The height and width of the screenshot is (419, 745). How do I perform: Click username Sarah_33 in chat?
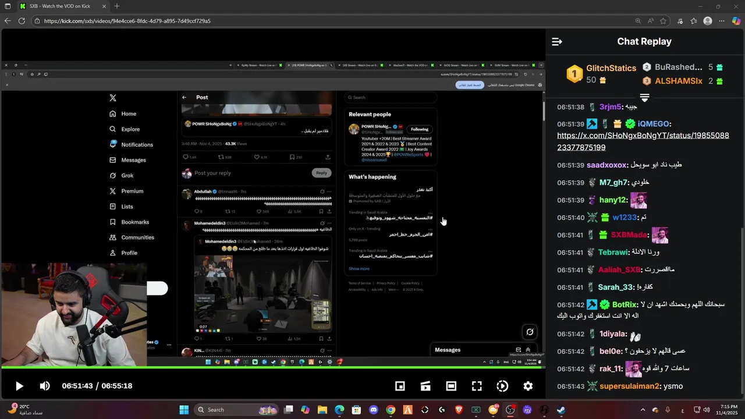click(x=616, y=287)
